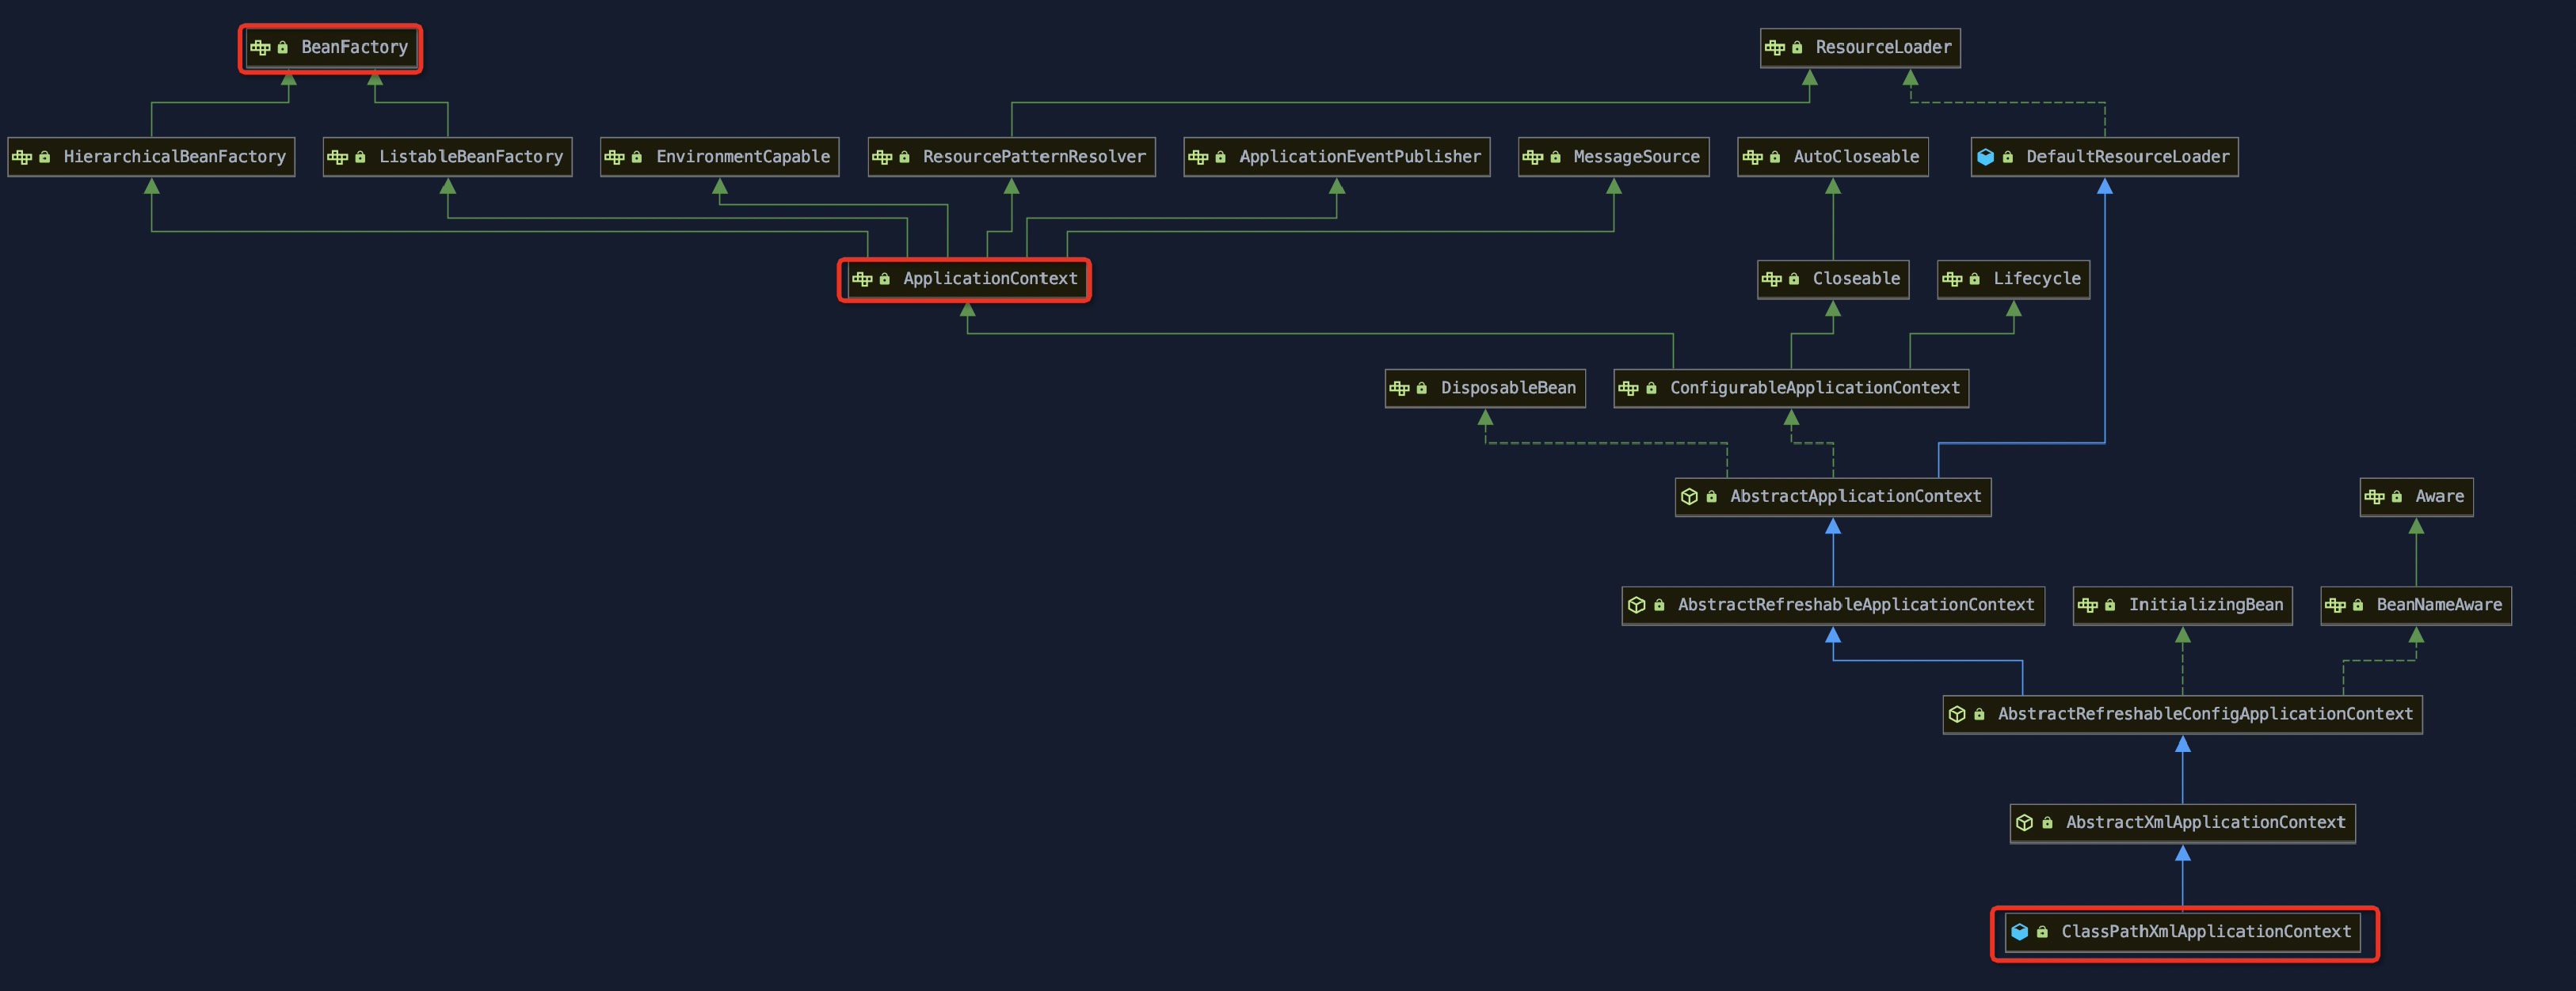Click the abstract class icon of AbstractXmlApplicationContext
The width and height of the screenshot is (2576, 991).
tap(2025, 823)
